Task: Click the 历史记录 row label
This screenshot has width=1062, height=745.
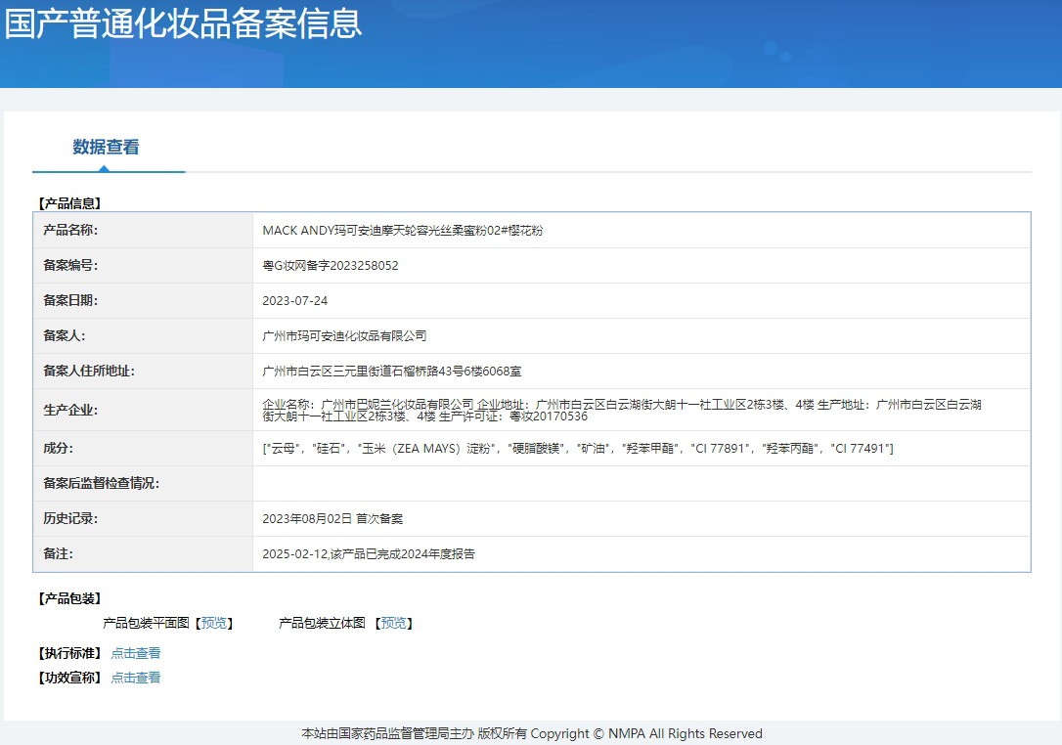Action: click(x=70, y=519)
